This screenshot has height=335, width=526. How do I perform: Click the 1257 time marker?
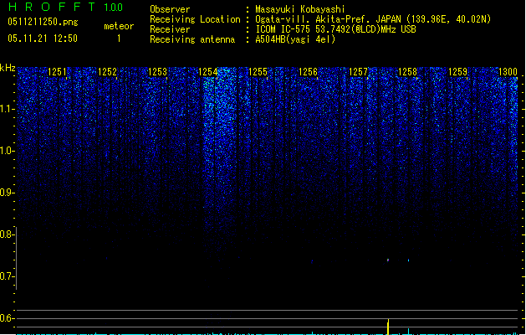(x=358, y=71)
